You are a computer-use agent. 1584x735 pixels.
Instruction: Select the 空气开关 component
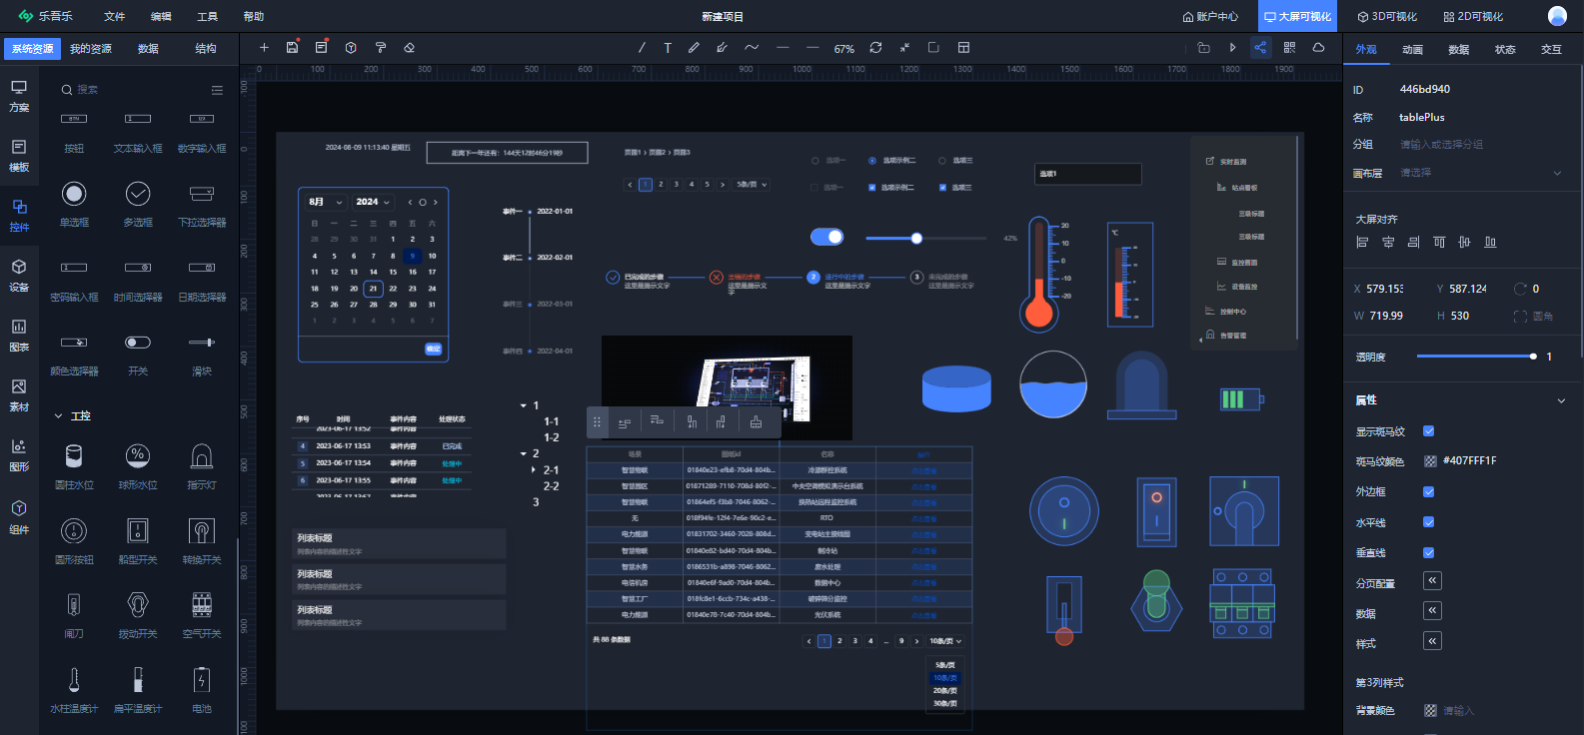point(202,614)
